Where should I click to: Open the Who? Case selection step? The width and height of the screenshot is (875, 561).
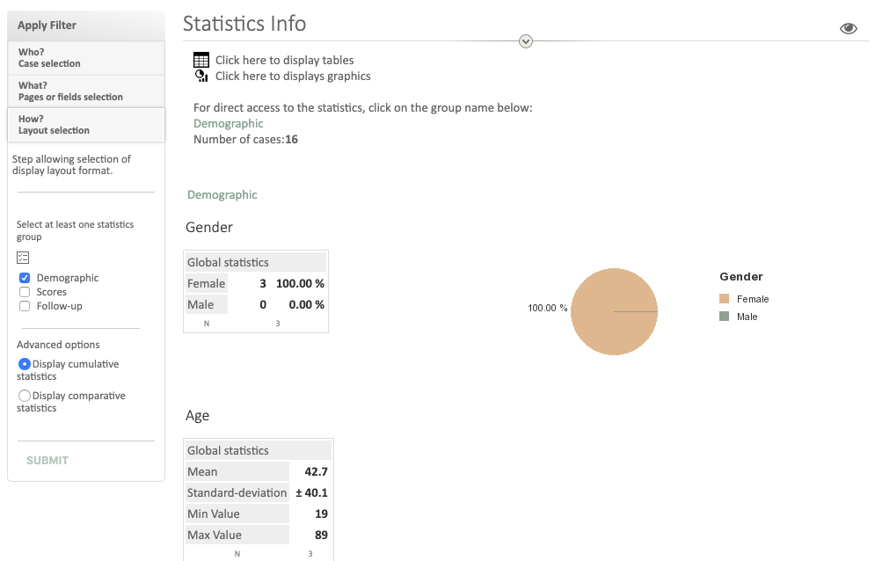click(x=85, y=58)
